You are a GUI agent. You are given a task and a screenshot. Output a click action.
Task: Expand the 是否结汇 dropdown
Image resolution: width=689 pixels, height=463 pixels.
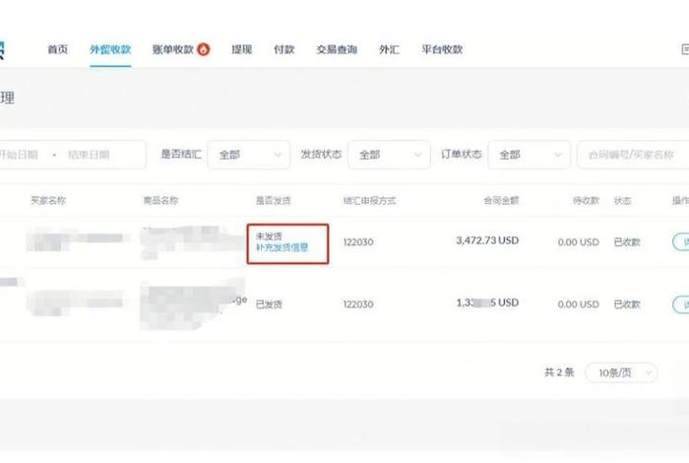(249, 155)
